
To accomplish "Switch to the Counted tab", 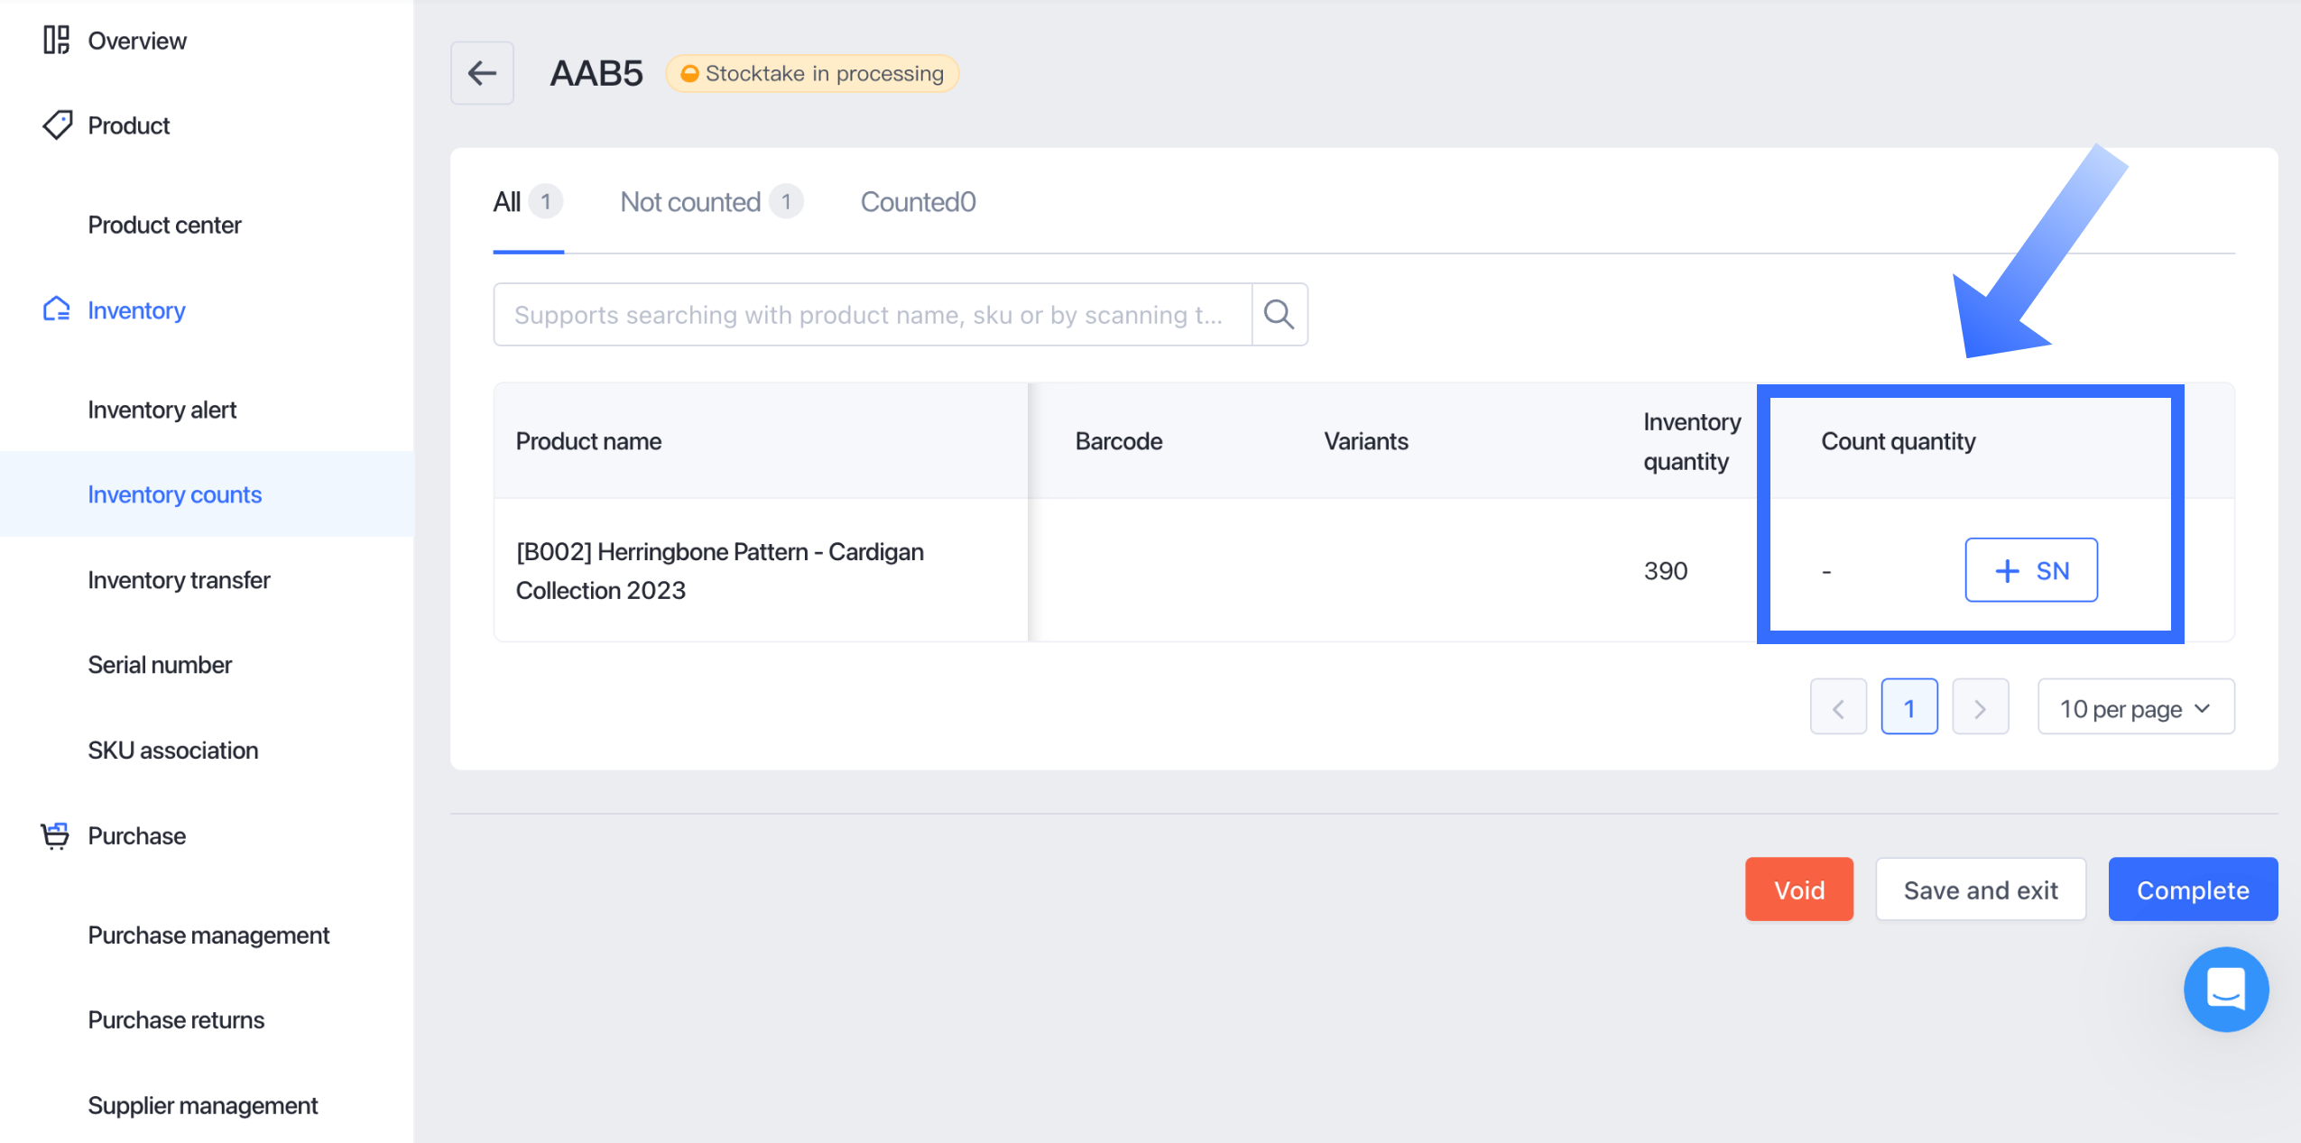I will point(918,201).
